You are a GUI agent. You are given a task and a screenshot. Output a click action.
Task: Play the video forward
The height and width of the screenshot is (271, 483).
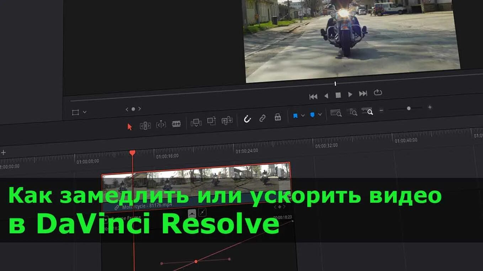click(350, 94)
